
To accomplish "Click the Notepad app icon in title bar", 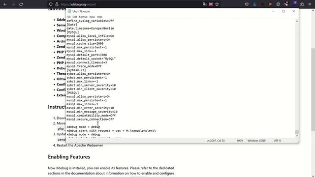I will (69, 11).
